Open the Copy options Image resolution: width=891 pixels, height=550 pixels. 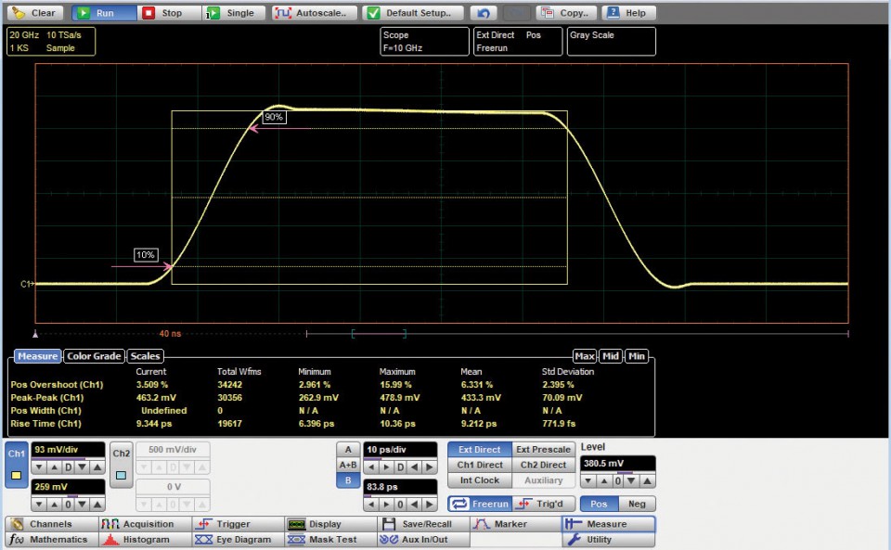pyautogui.click(x=564, y=13)
